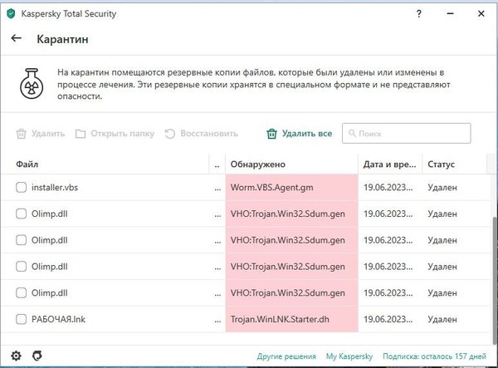Tick the first Olimp.dll checkbox

22,214
